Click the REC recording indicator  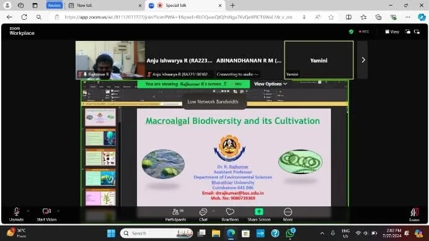[x=364, y=32]
